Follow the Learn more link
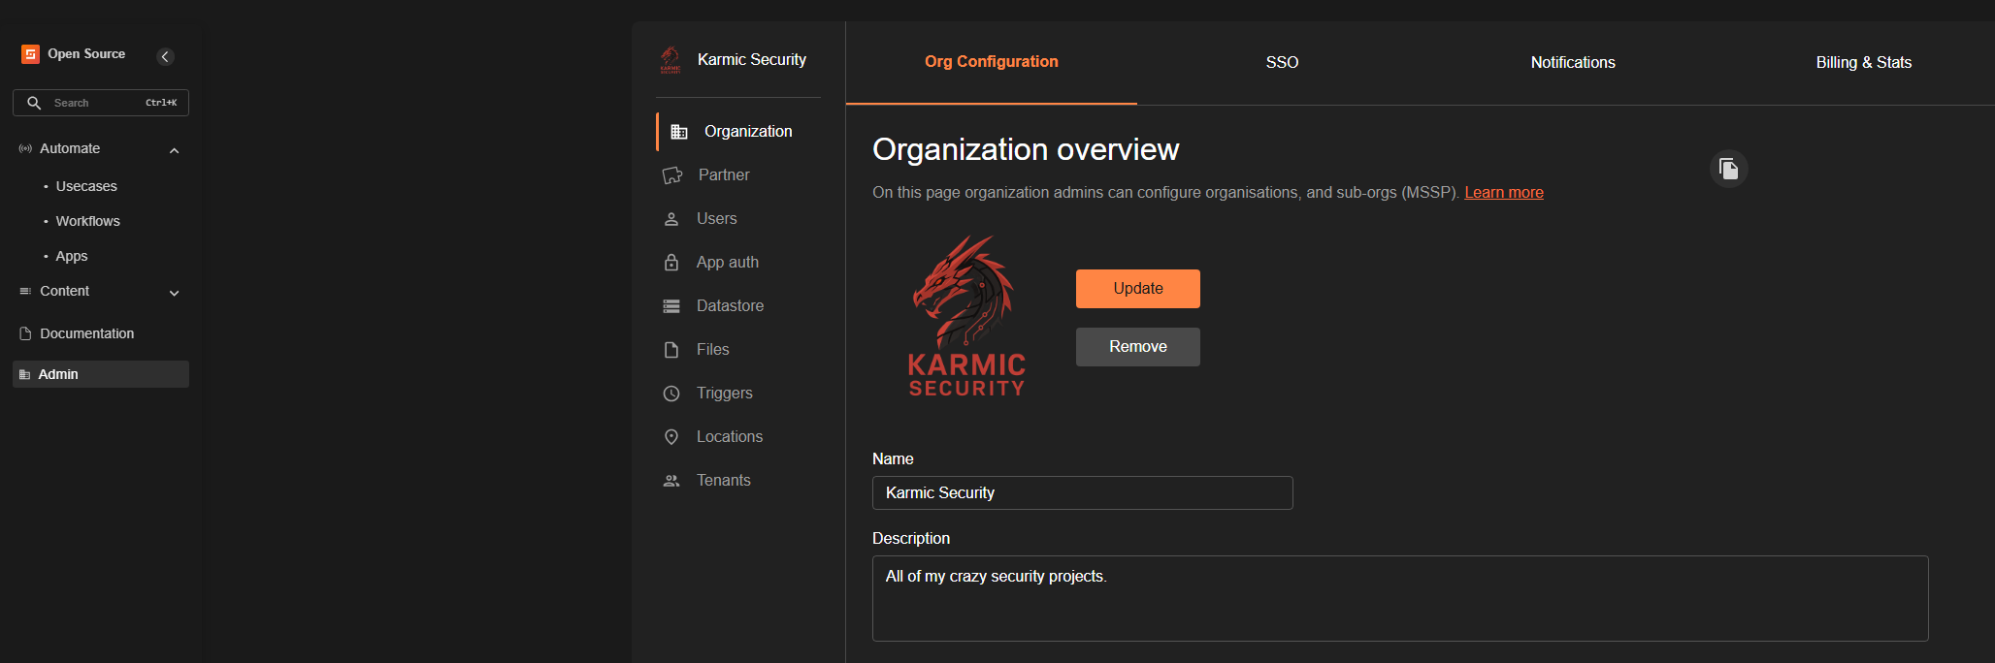Screen dimensions: 1995x663 (x=1504, y=193)
